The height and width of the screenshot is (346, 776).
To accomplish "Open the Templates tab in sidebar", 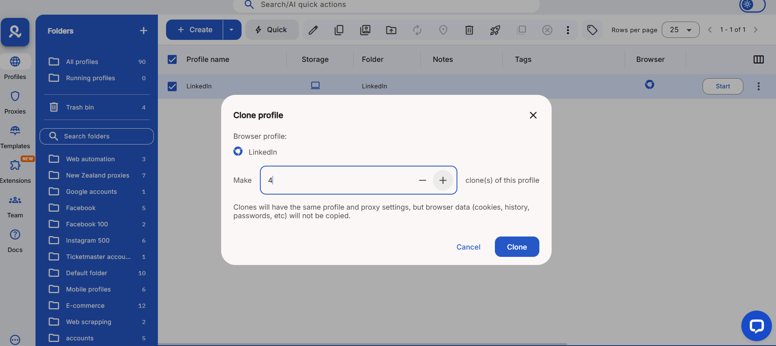I will coord(15,137).
